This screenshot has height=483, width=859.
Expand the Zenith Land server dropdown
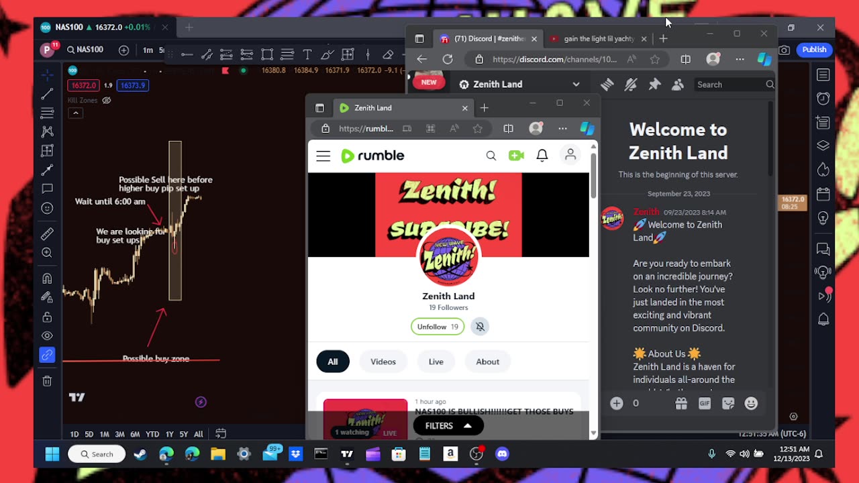(576, 85)
